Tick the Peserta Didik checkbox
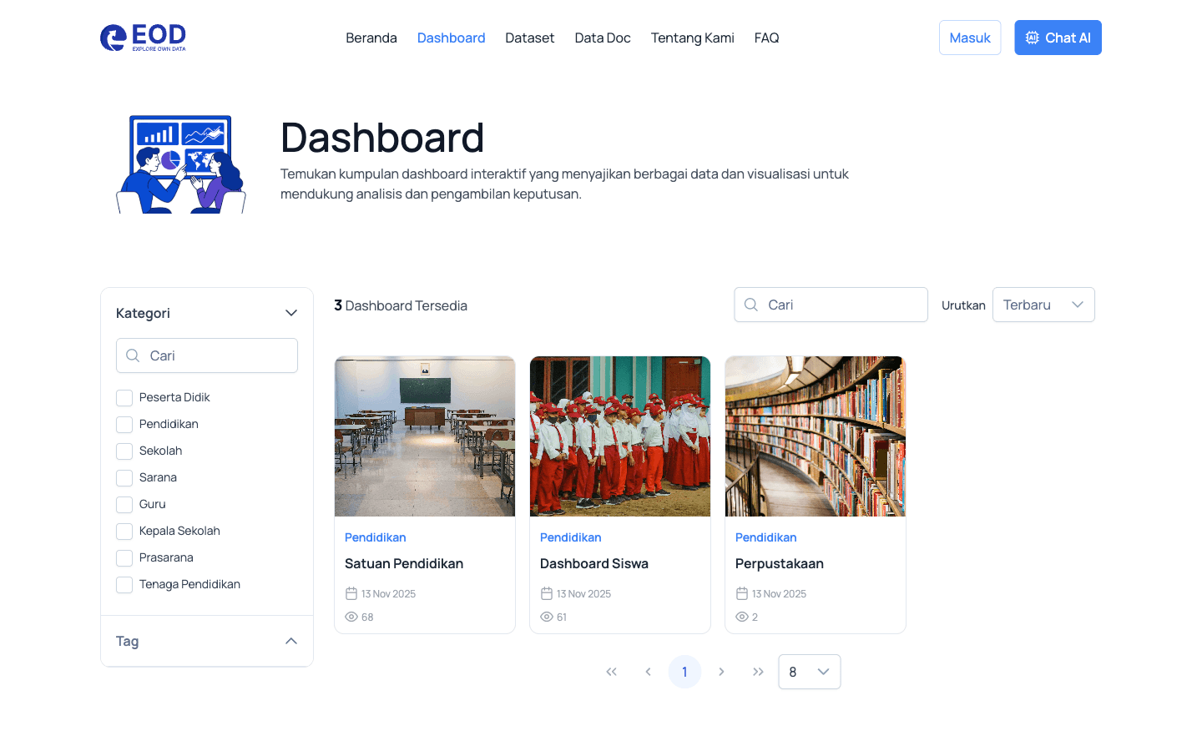Screen dimensions: 1202x751 pyautogui.click(x=124, y=398)
